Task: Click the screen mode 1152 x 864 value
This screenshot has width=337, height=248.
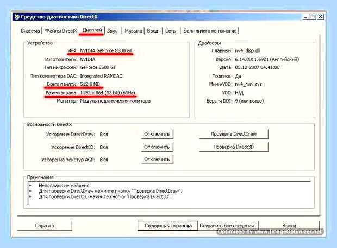Action: [x=108, y=93]
